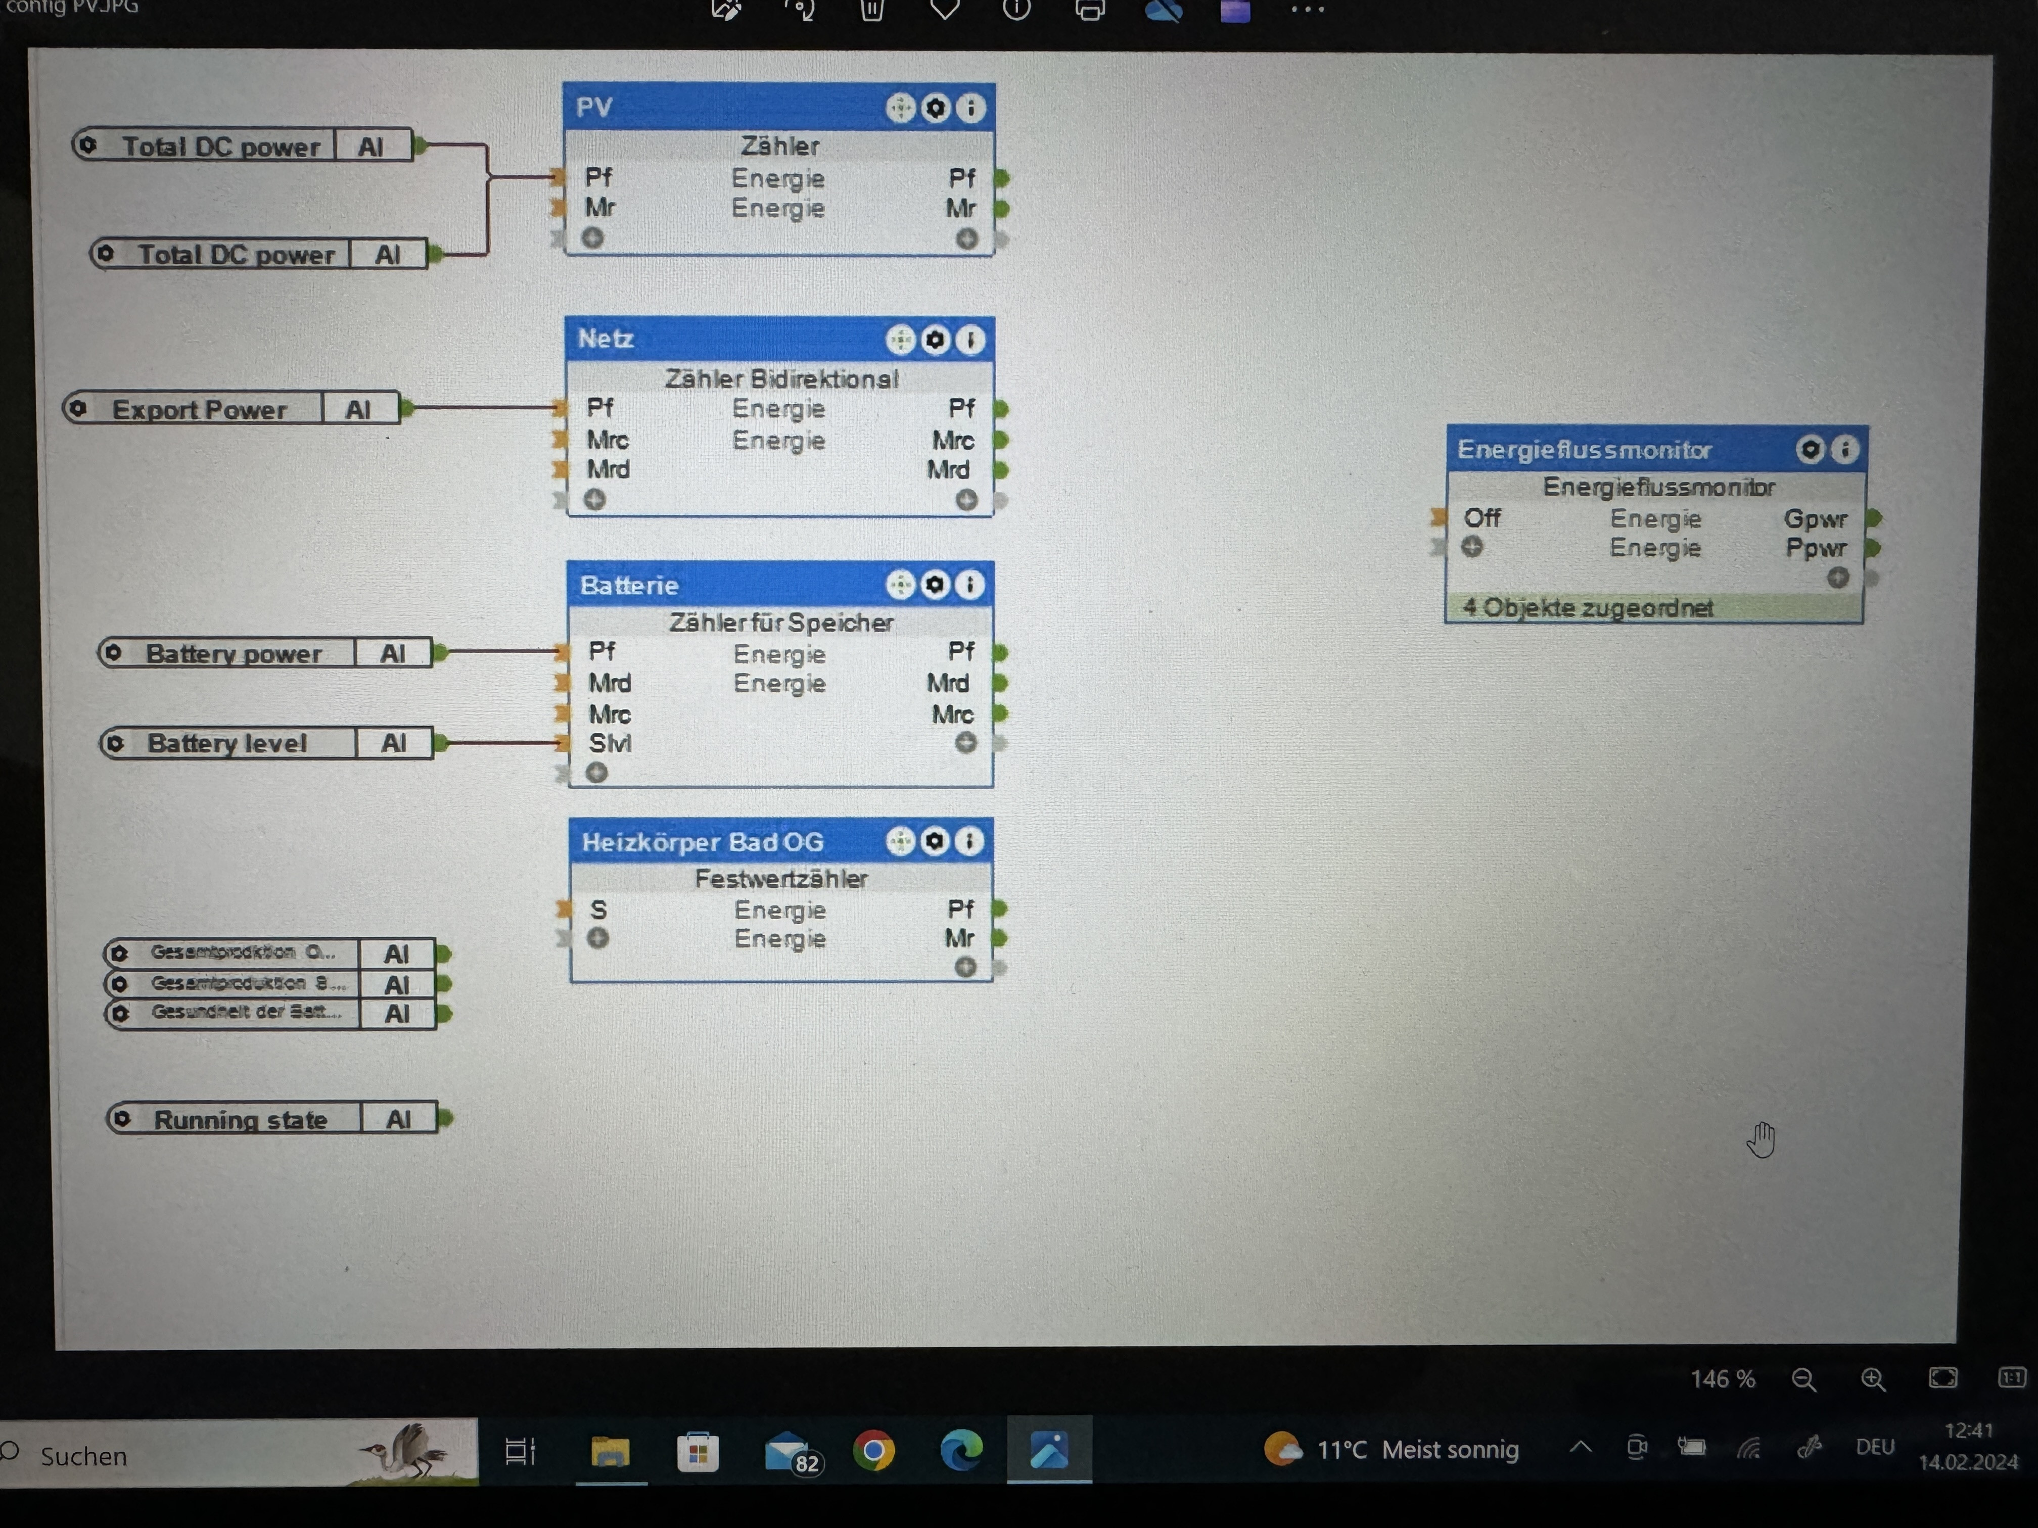Select the Export Power input
Viewport: 2038px width, 1528px height.
[199, 409]
